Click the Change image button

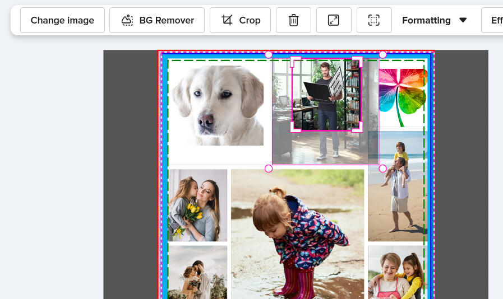point(63,20)
